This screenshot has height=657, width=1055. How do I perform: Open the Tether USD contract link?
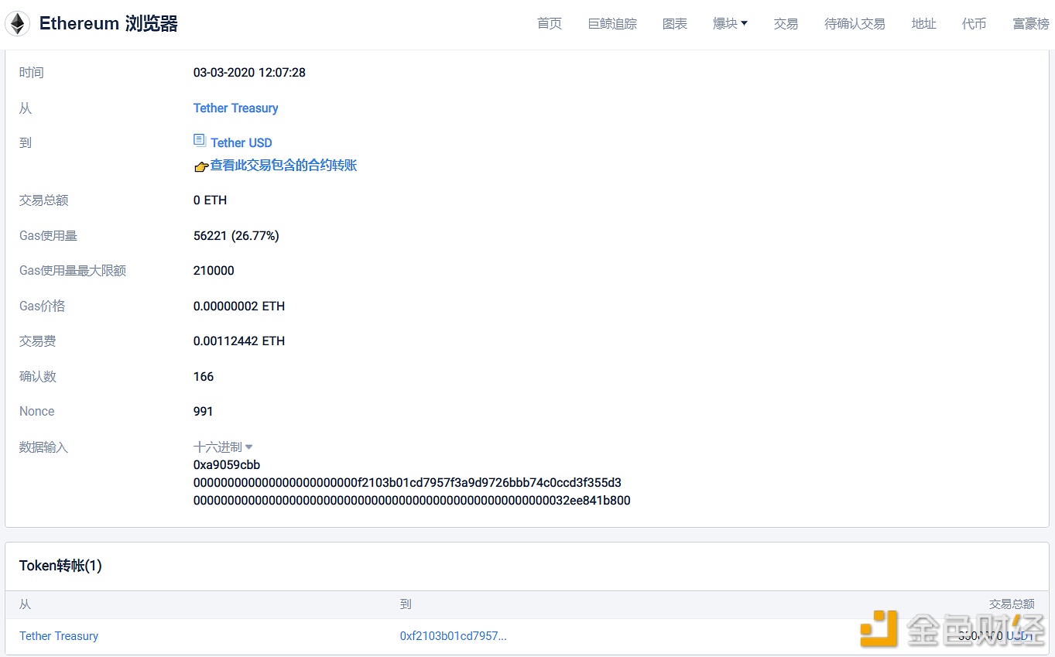241,142
